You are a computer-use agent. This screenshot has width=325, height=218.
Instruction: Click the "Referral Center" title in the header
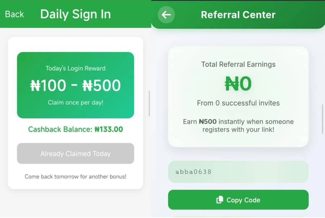coord(238,15)
